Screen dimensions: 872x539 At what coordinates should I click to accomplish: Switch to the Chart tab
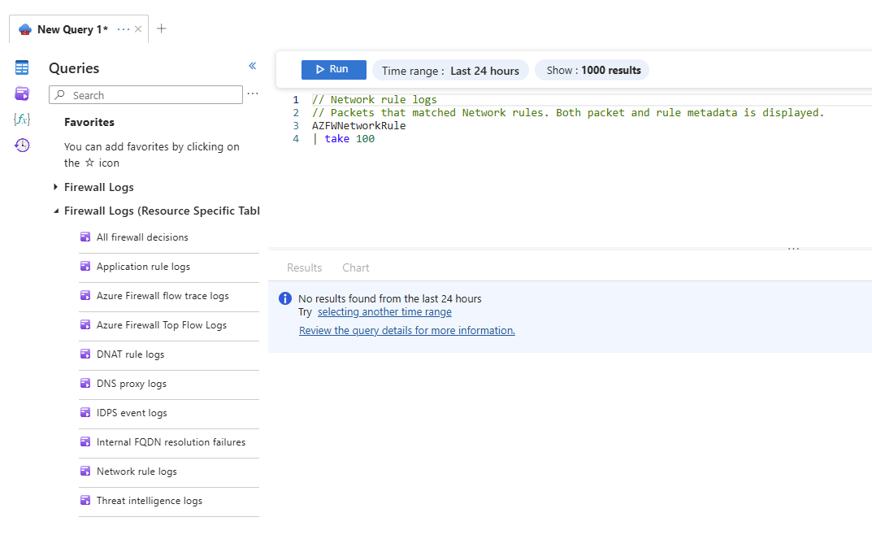click(355, 267)
